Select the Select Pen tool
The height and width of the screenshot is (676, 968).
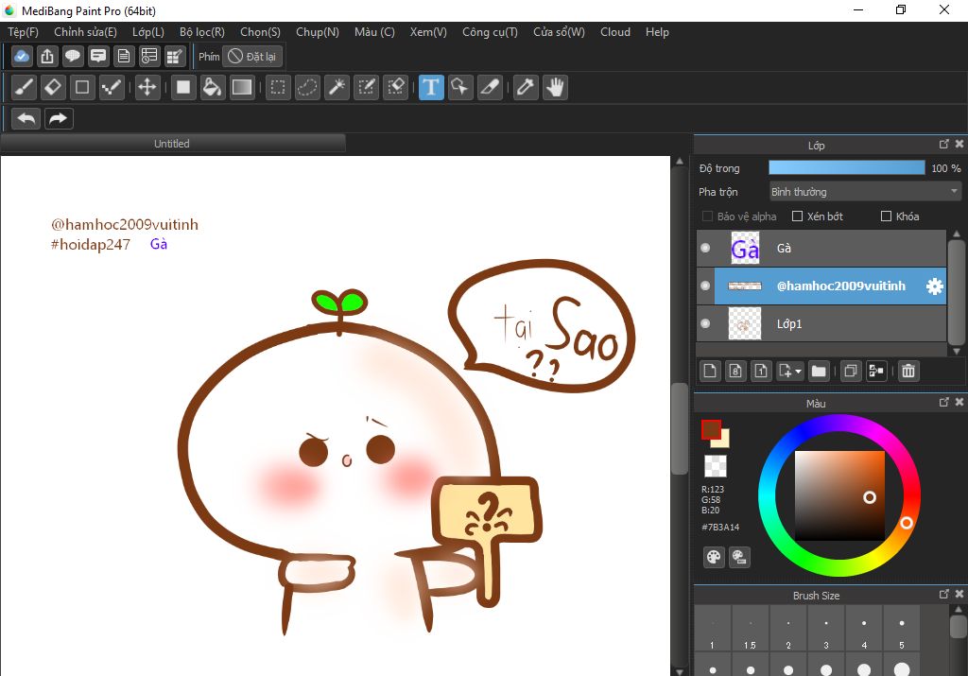[367, 87]
